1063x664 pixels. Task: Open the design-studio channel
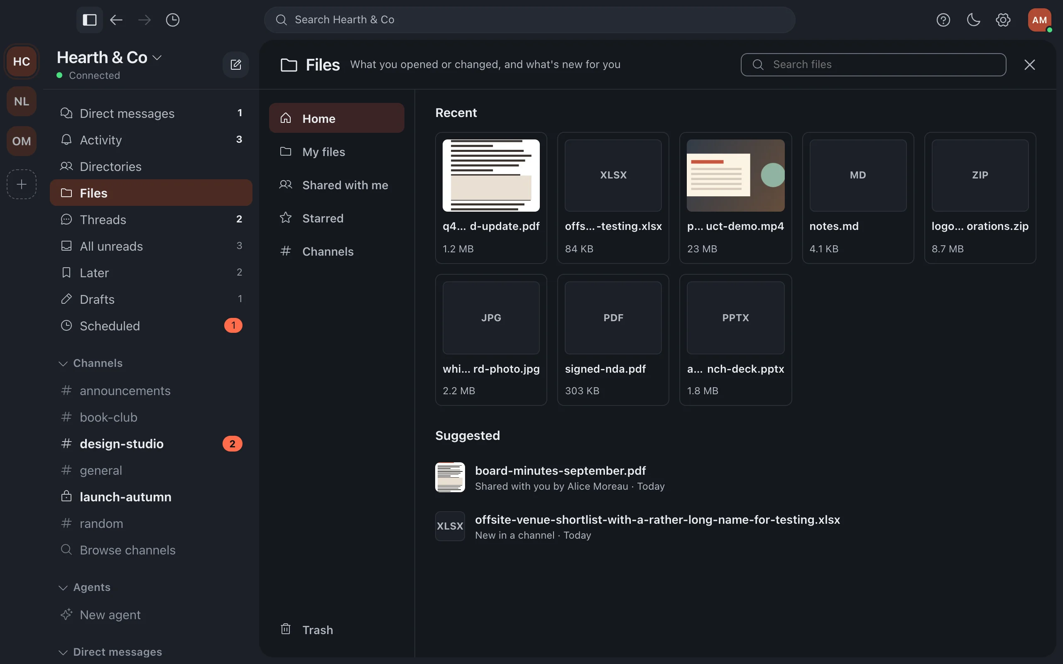coord(151,444)
